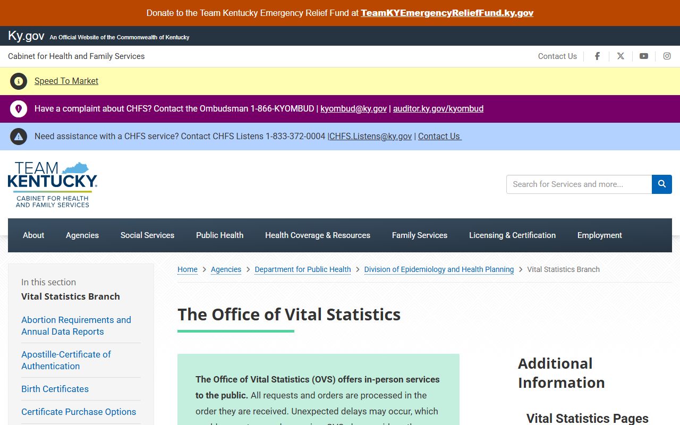The image size is (680, 425).
Task: Expand the About navigation menu
Action: point(33,235)
